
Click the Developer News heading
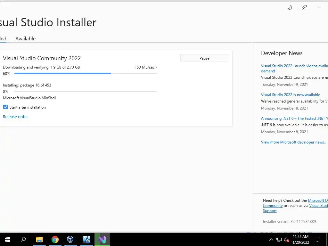[x=282, y=53]
